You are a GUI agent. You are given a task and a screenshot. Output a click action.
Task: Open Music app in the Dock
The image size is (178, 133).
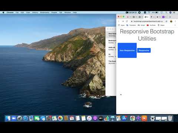(89, 118)
